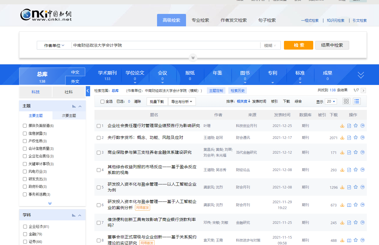Go to next results page arrow
The height and width of the screenshot is (245, 379).
pyautogui.click(x=363, y=90)
